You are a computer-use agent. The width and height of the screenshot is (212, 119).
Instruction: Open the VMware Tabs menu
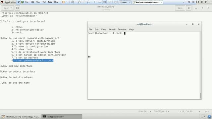pos(50,2)
